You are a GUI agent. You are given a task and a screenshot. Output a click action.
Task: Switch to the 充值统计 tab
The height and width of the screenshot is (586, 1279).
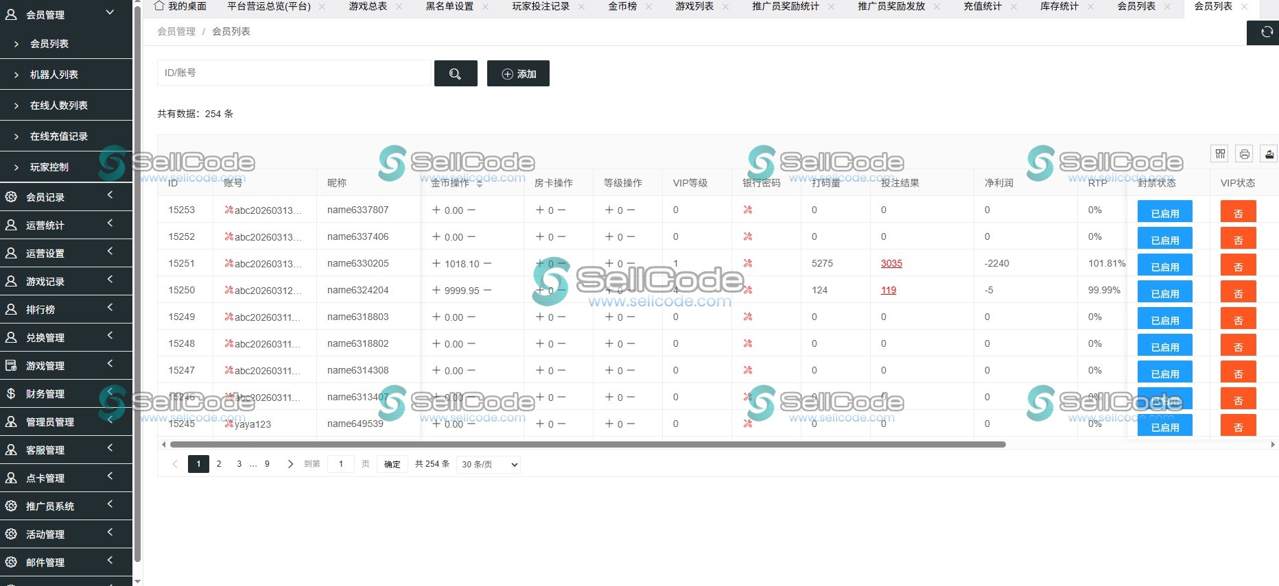coord(983,6)
